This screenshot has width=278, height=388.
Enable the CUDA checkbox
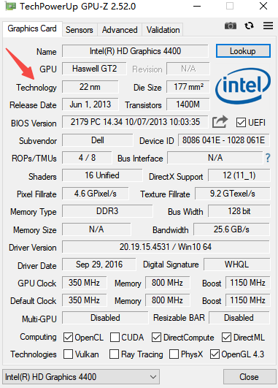(x=115, y=338)
